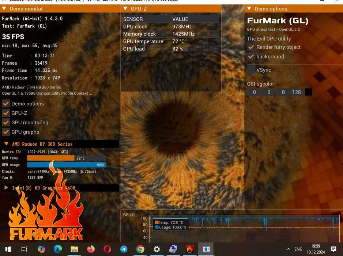Open Google Chrome from the taskbar
343x256 pixels.
coord(140,249)
